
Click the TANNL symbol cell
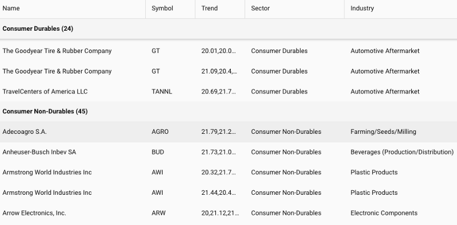coord(162,92)
